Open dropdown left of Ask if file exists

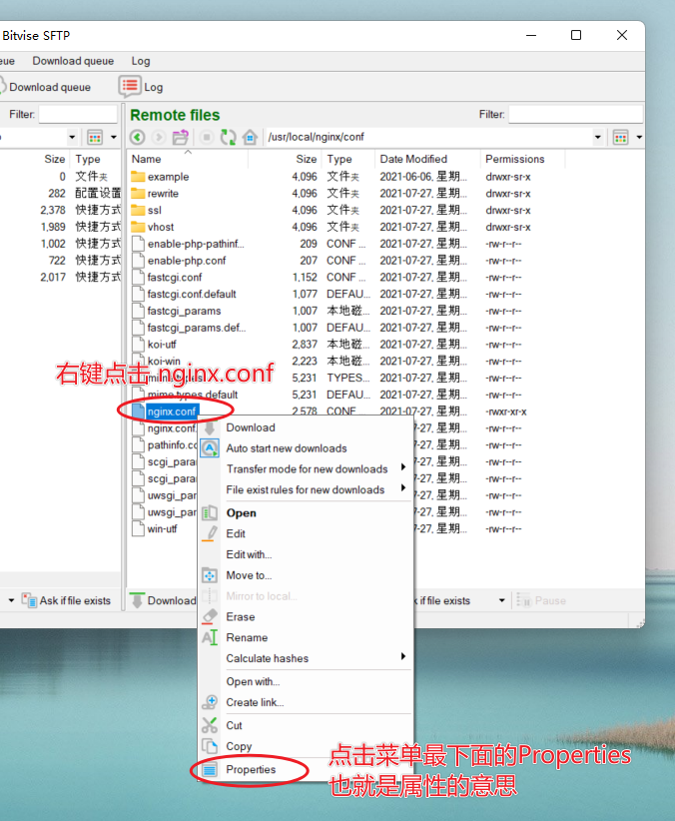(x=11, y=600)
